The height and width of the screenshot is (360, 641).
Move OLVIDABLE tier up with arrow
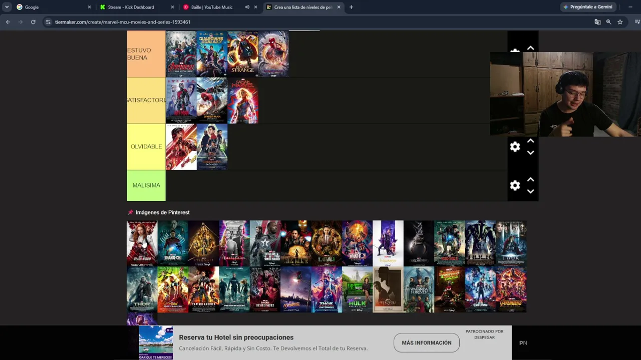pyautogui.click(x=530, y=141)
